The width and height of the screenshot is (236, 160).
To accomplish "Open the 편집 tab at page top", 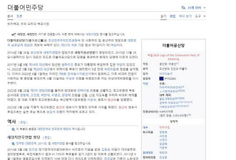I will click(x=173, y=16).
